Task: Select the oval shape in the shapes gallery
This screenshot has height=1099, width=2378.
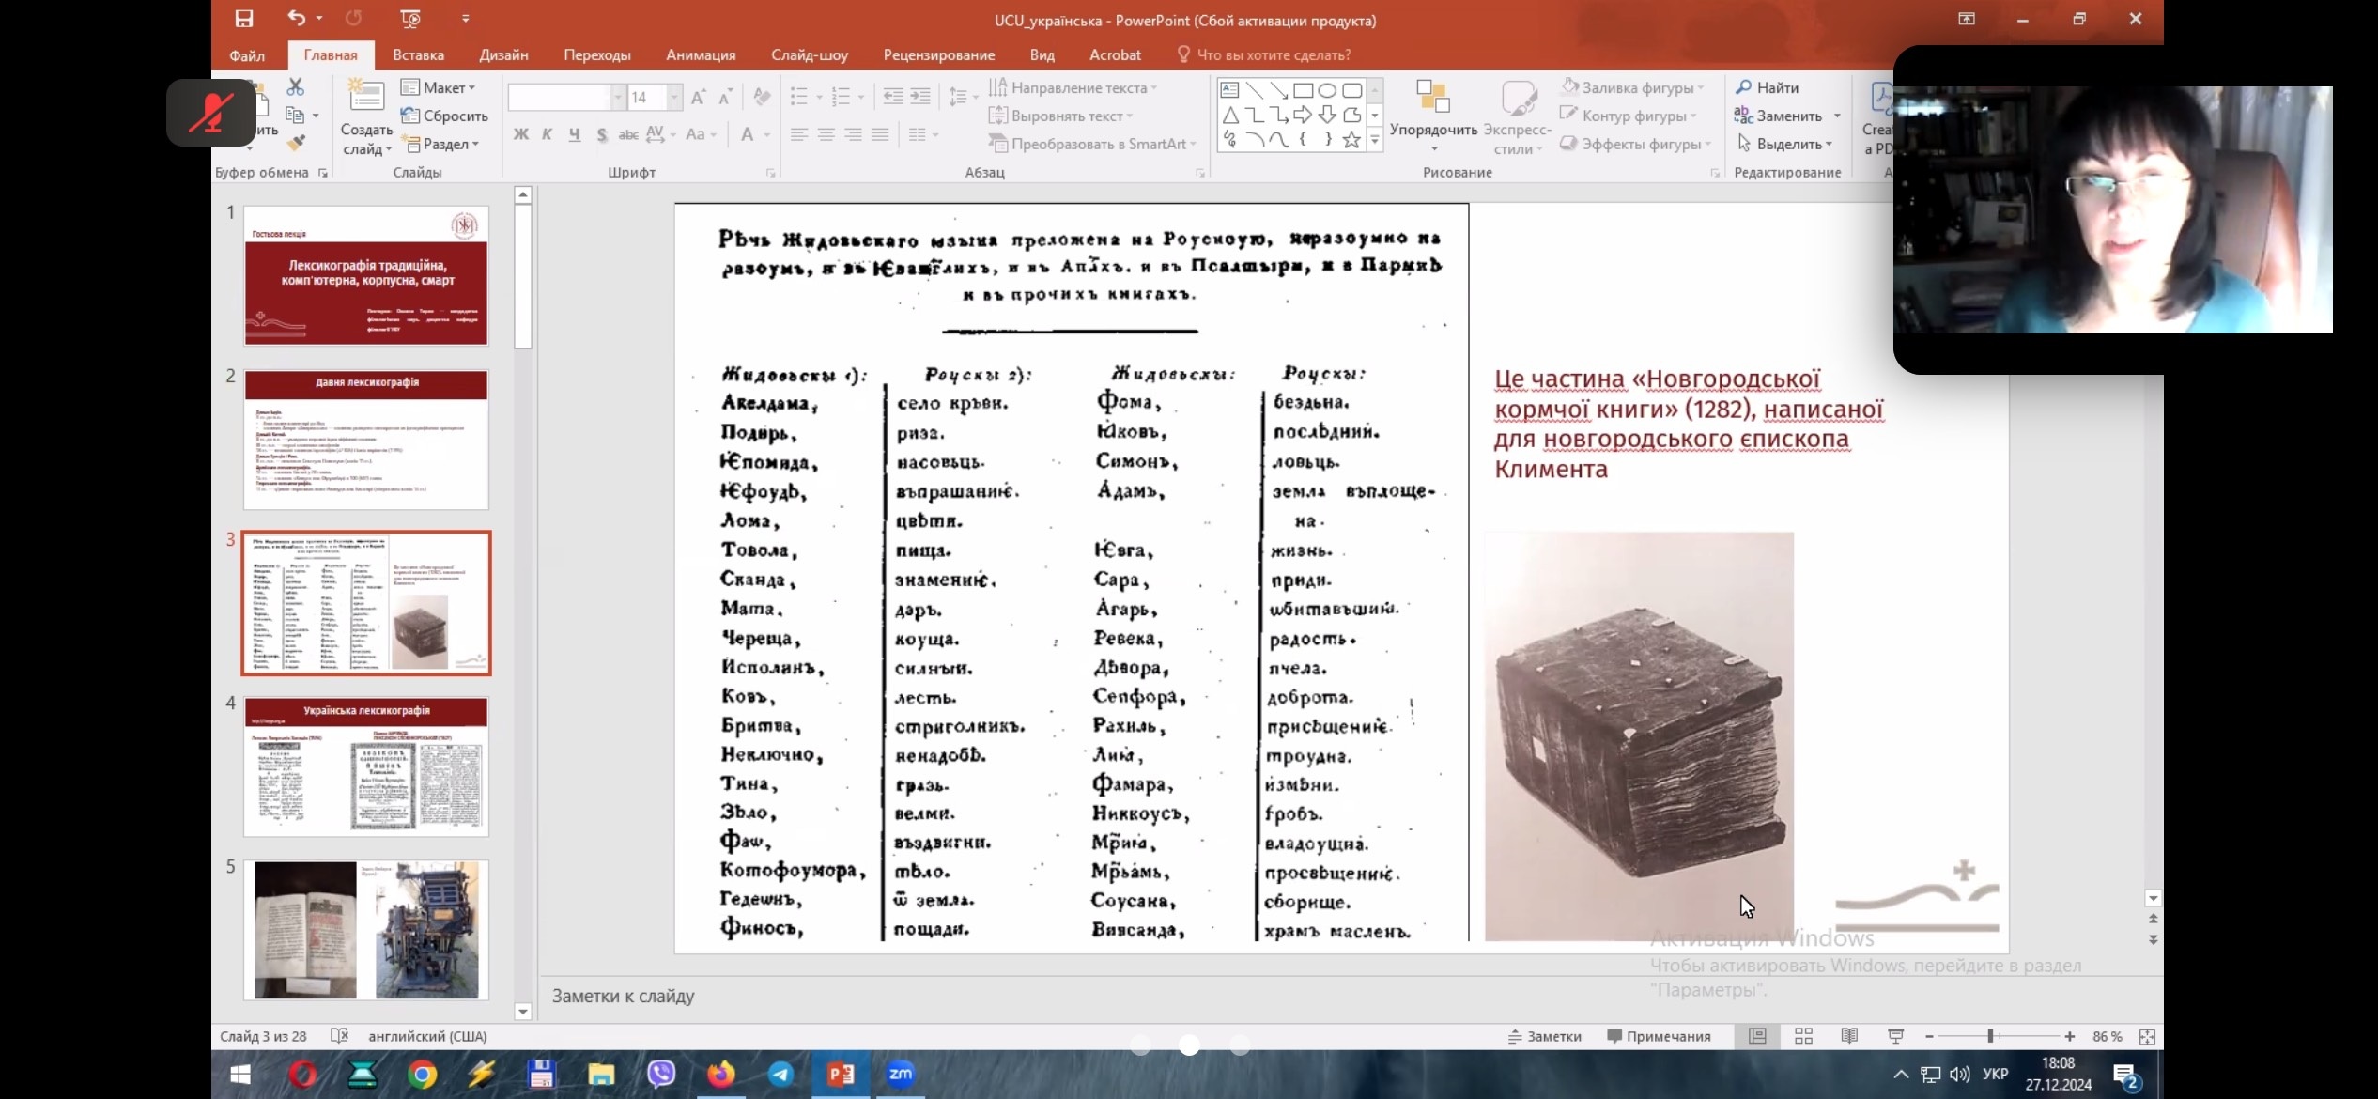Action: pyautogui.click(x=1327, y=90)
